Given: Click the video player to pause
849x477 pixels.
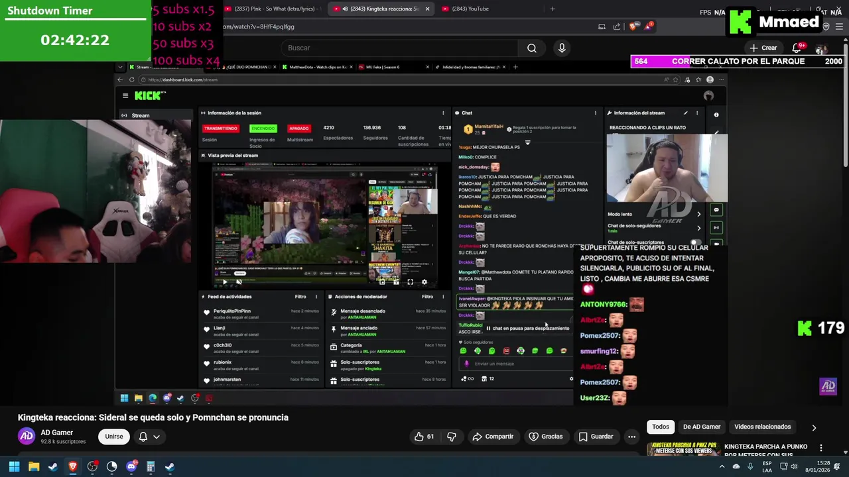Looking at the screenshot, I should (421, 233).
